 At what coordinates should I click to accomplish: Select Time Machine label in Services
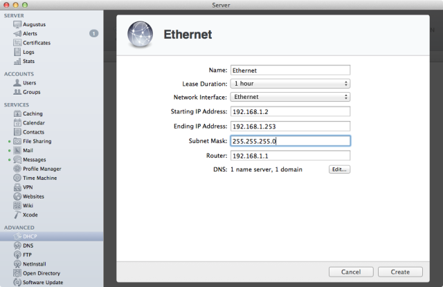[40, 178]
